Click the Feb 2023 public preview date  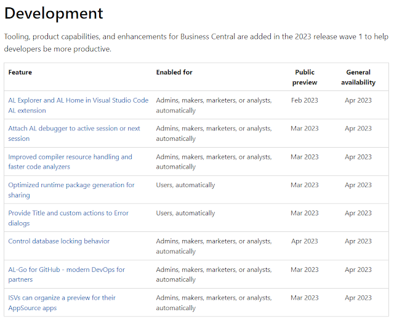[305, 100]
